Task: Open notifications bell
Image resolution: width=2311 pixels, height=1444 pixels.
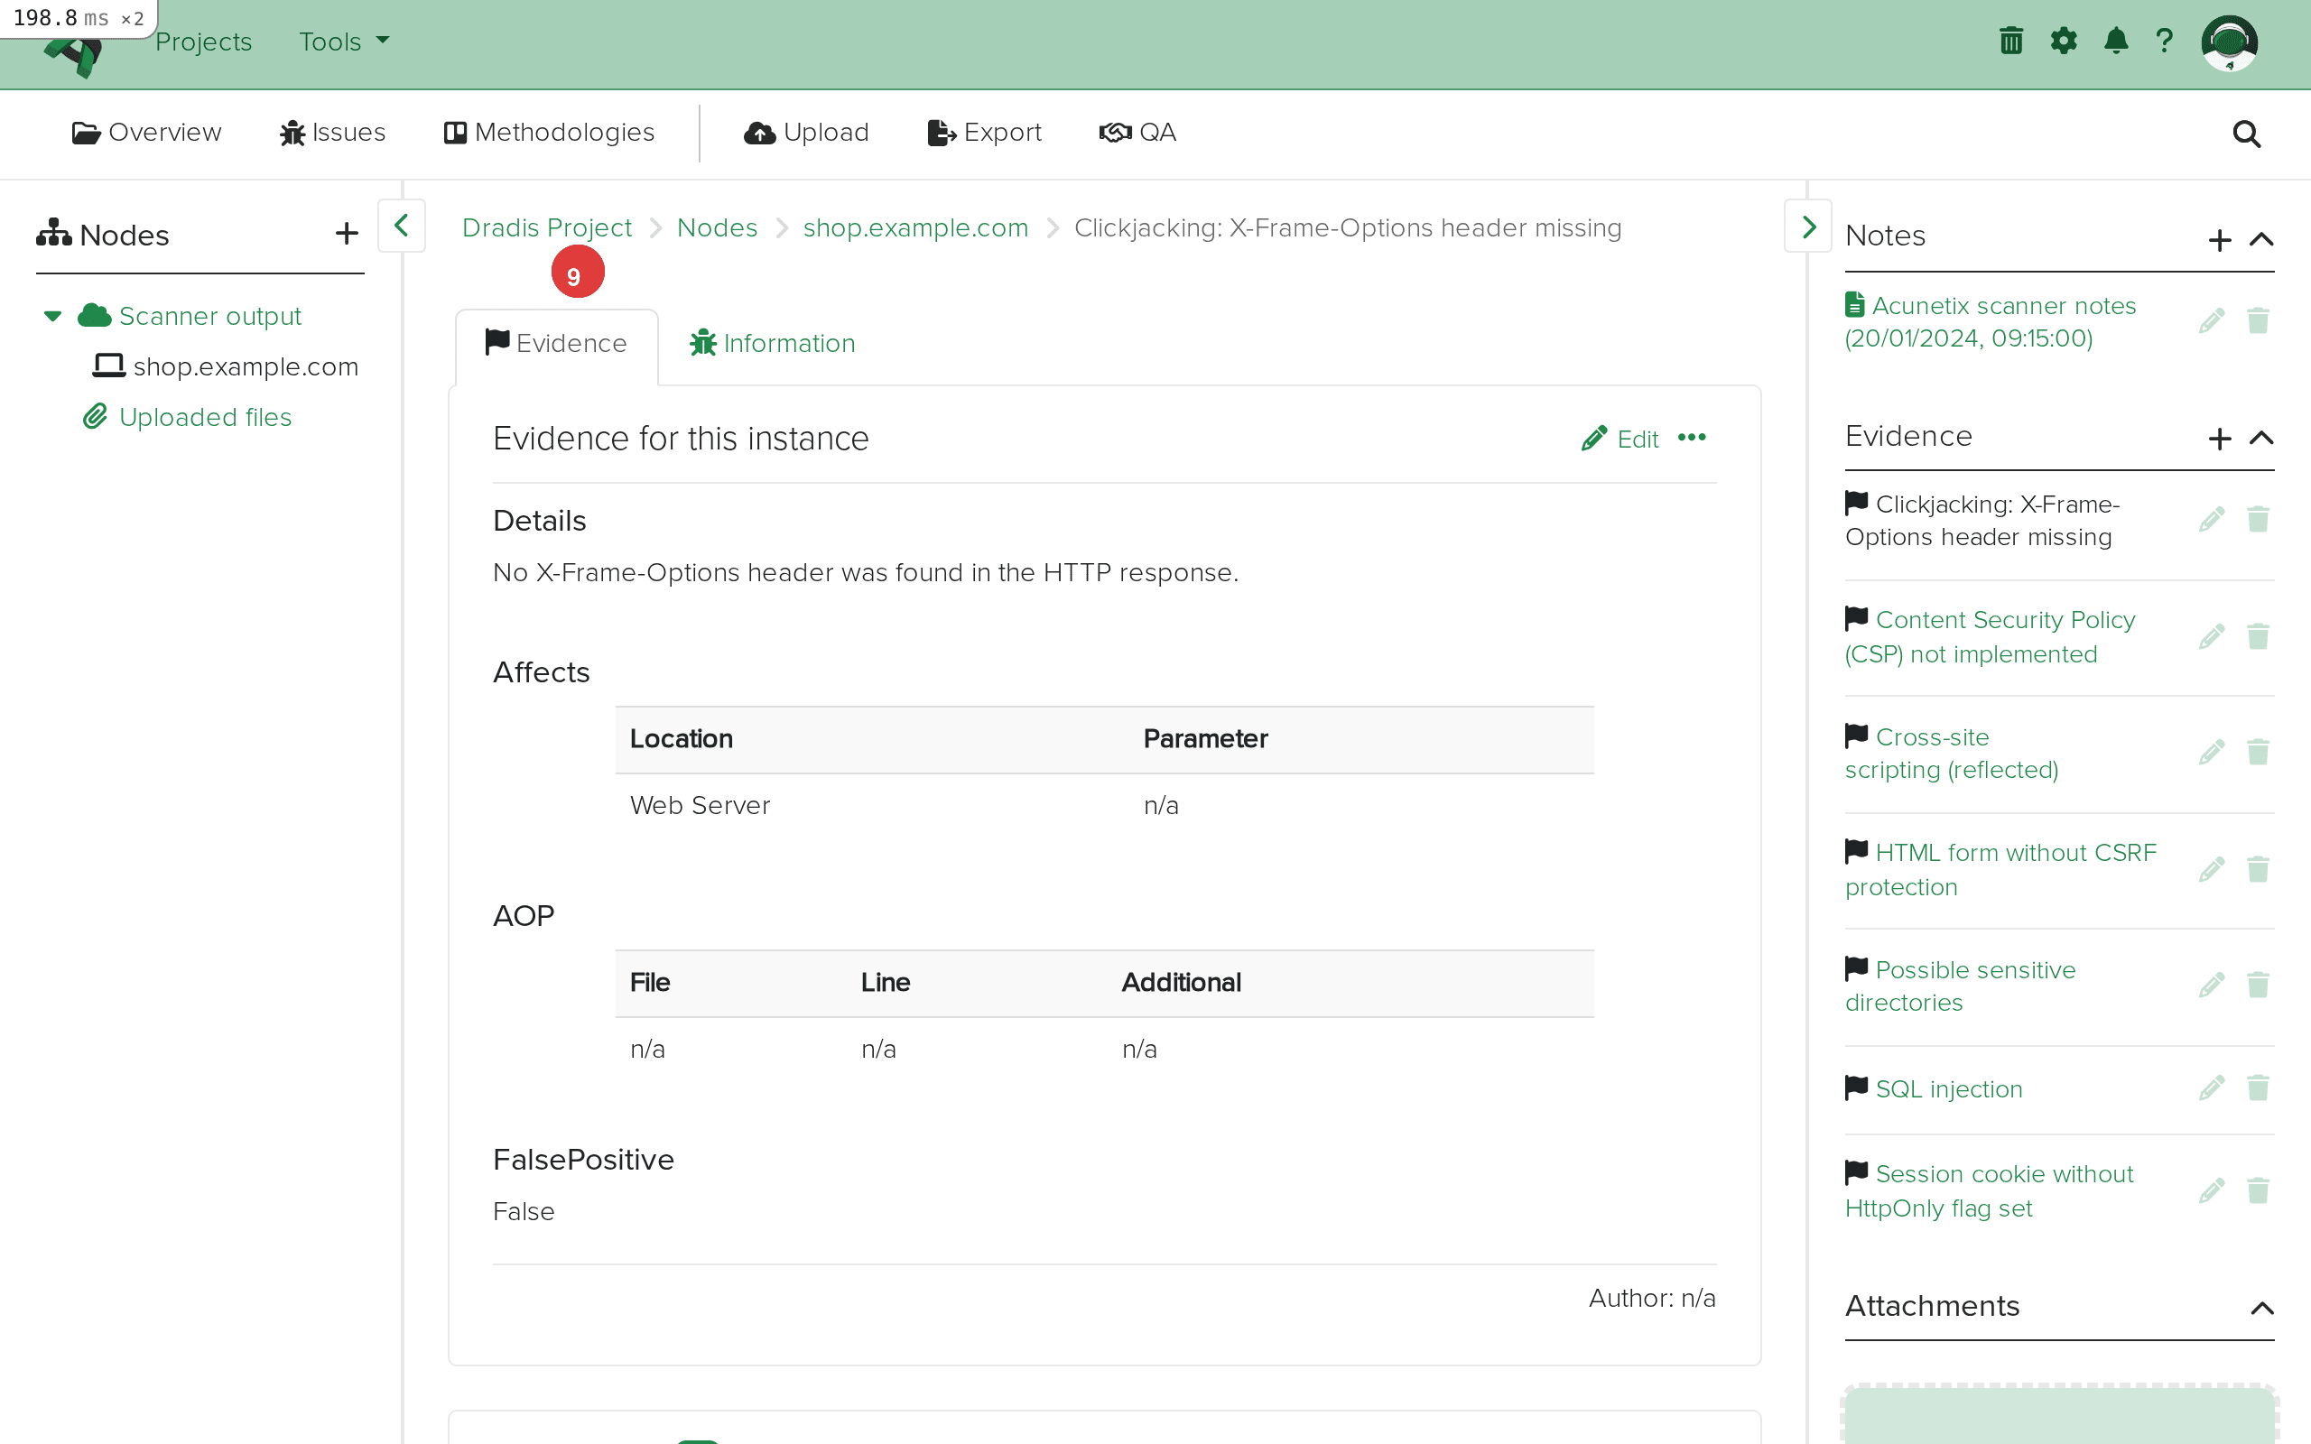Action: point(2115,42)
